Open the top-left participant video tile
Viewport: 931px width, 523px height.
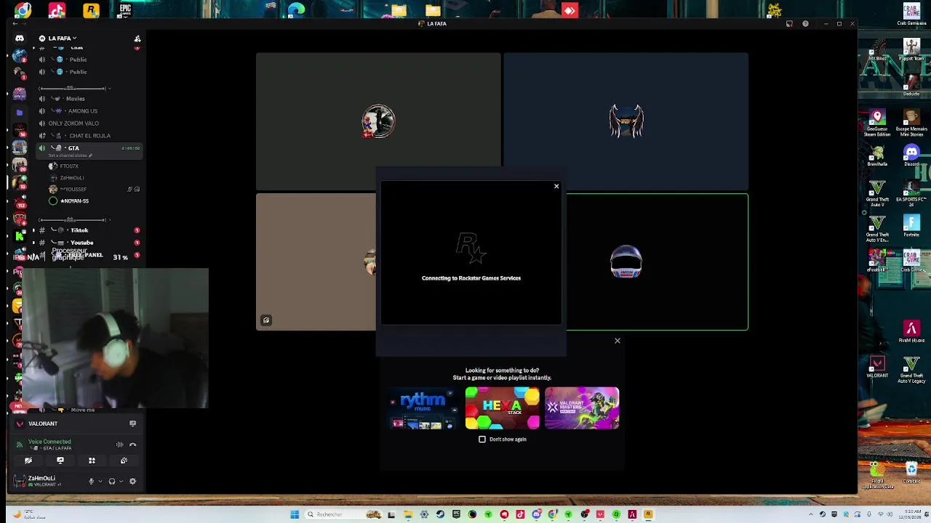coord(378,121)
